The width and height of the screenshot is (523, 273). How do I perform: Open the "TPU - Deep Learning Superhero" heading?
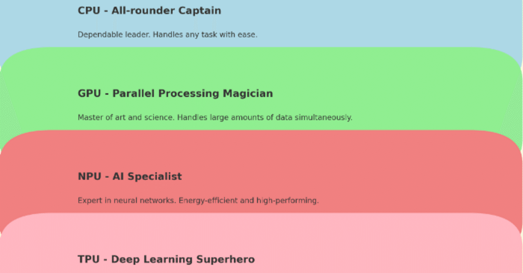coord(166,259)
